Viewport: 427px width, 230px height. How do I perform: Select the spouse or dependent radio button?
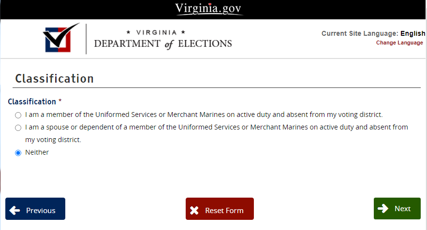pos(18,128)
